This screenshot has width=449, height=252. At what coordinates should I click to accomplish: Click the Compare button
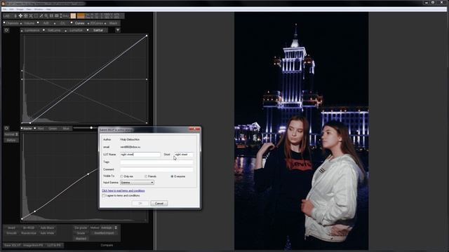[107, 245]
